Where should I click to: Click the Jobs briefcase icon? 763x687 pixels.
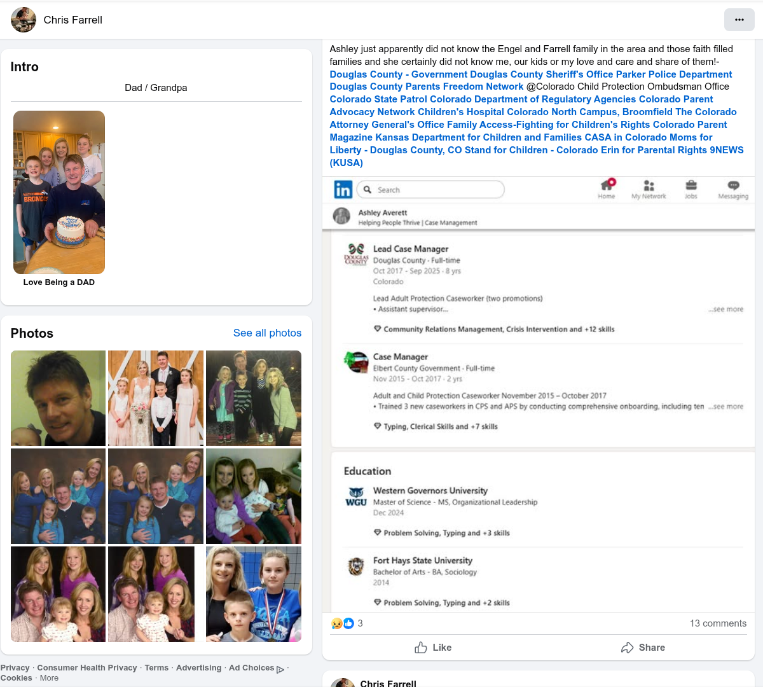pyautogui.click(x=691, y=186)
